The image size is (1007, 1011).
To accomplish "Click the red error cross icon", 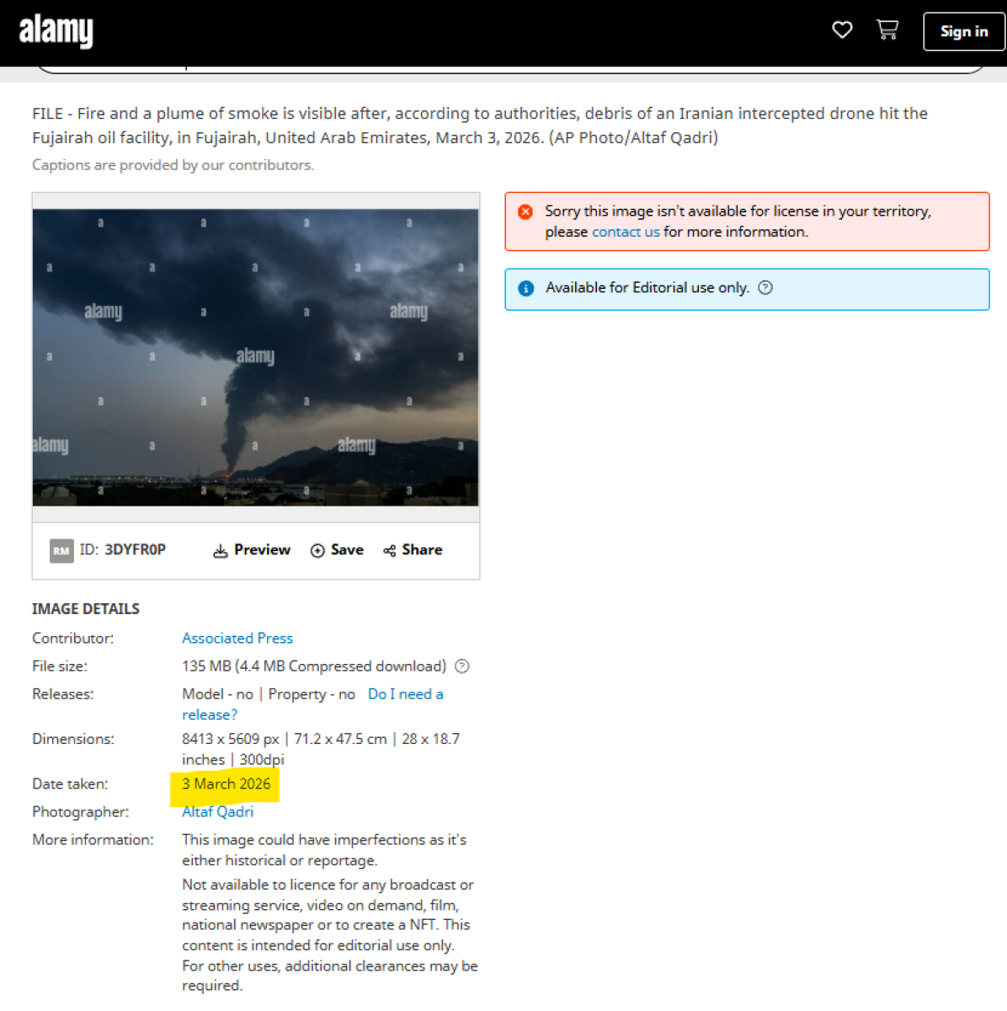I will [x=525, y=211].
